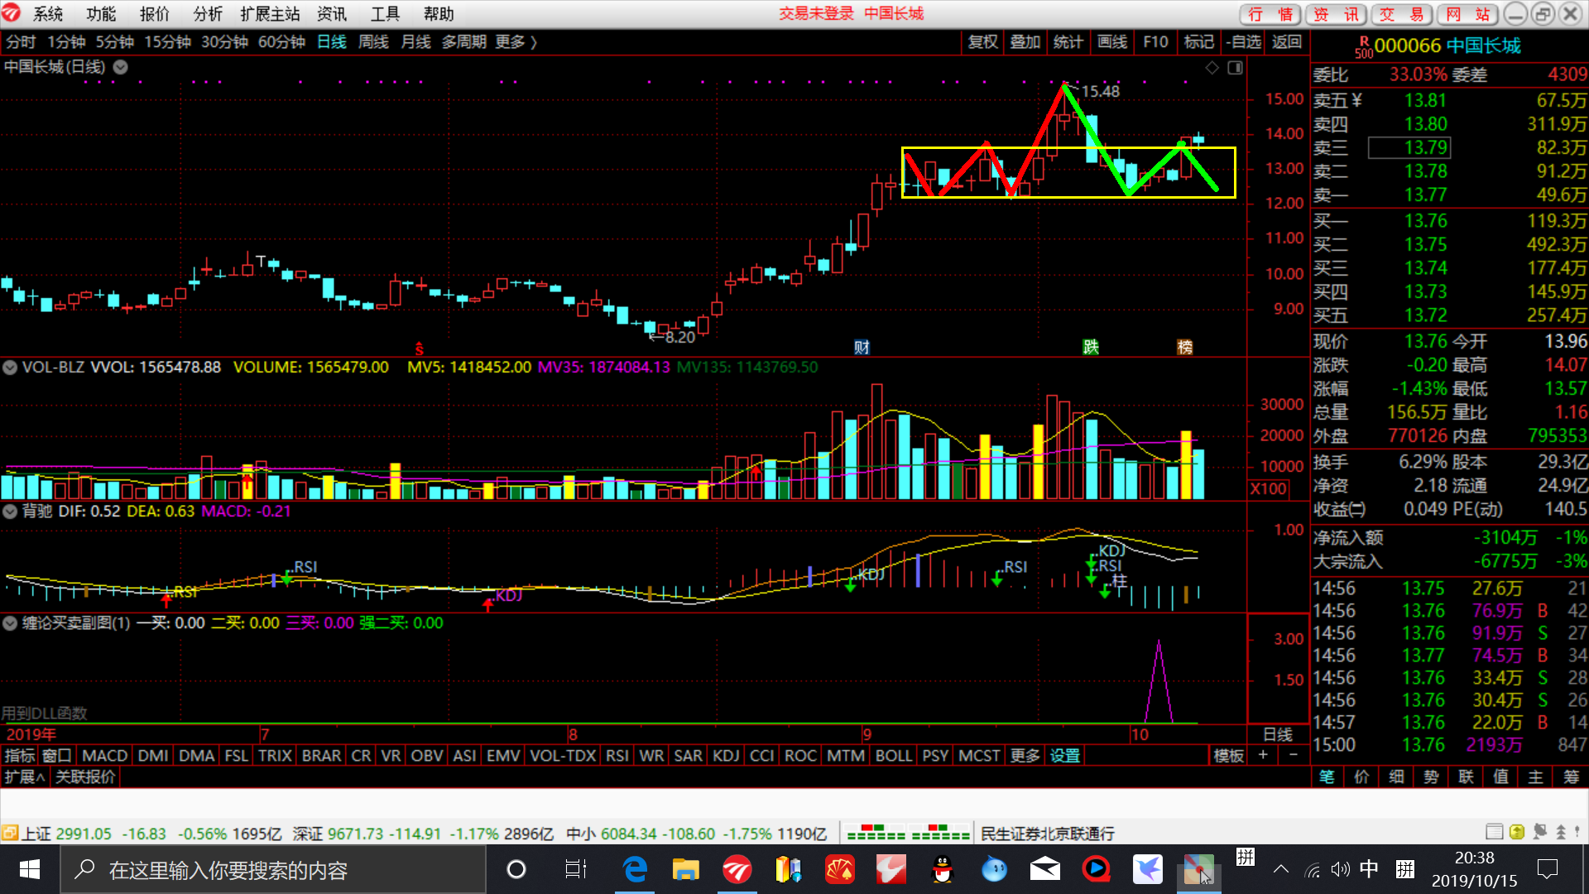Switch to the 周线 period tab
Image resolution: width=1589 pixels, height=894 pixels.
(x=373, y=42)
